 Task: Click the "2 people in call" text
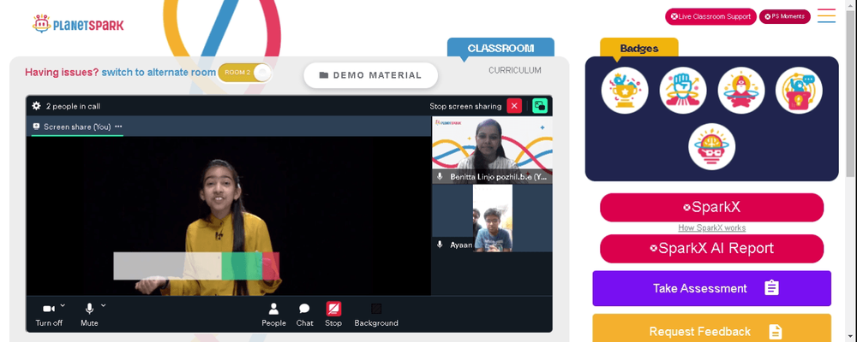click(x=73, y=106)
